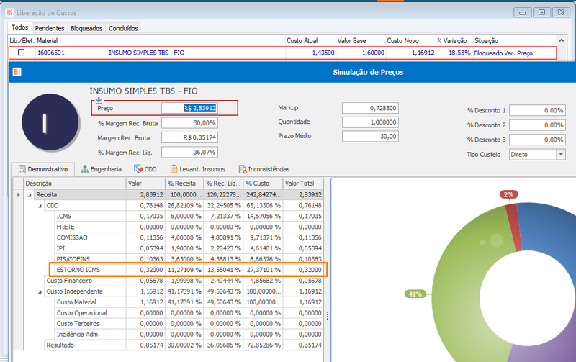Image resolution: width=576 pixels, height=362 pixels.
Task: Click the CDD tab icon
Action: pyautogui.click(x=138, y=169)
